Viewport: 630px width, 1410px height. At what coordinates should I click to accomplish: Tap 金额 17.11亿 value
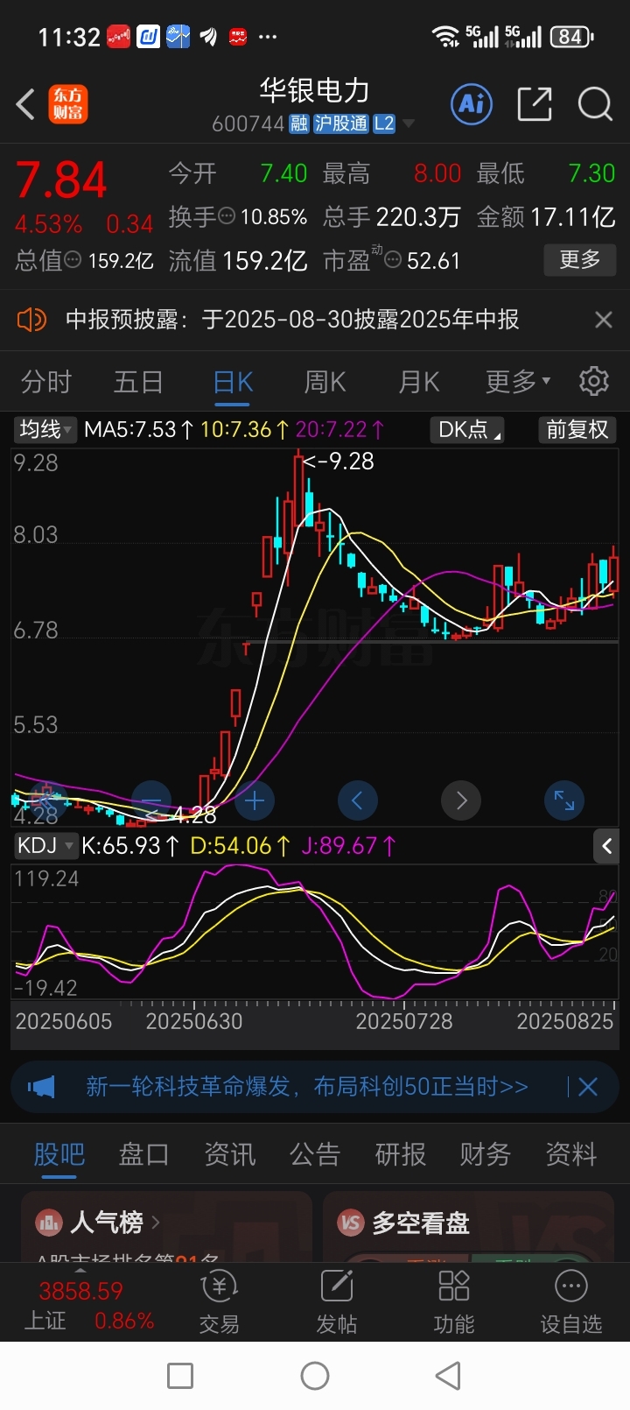pos(546,216)
